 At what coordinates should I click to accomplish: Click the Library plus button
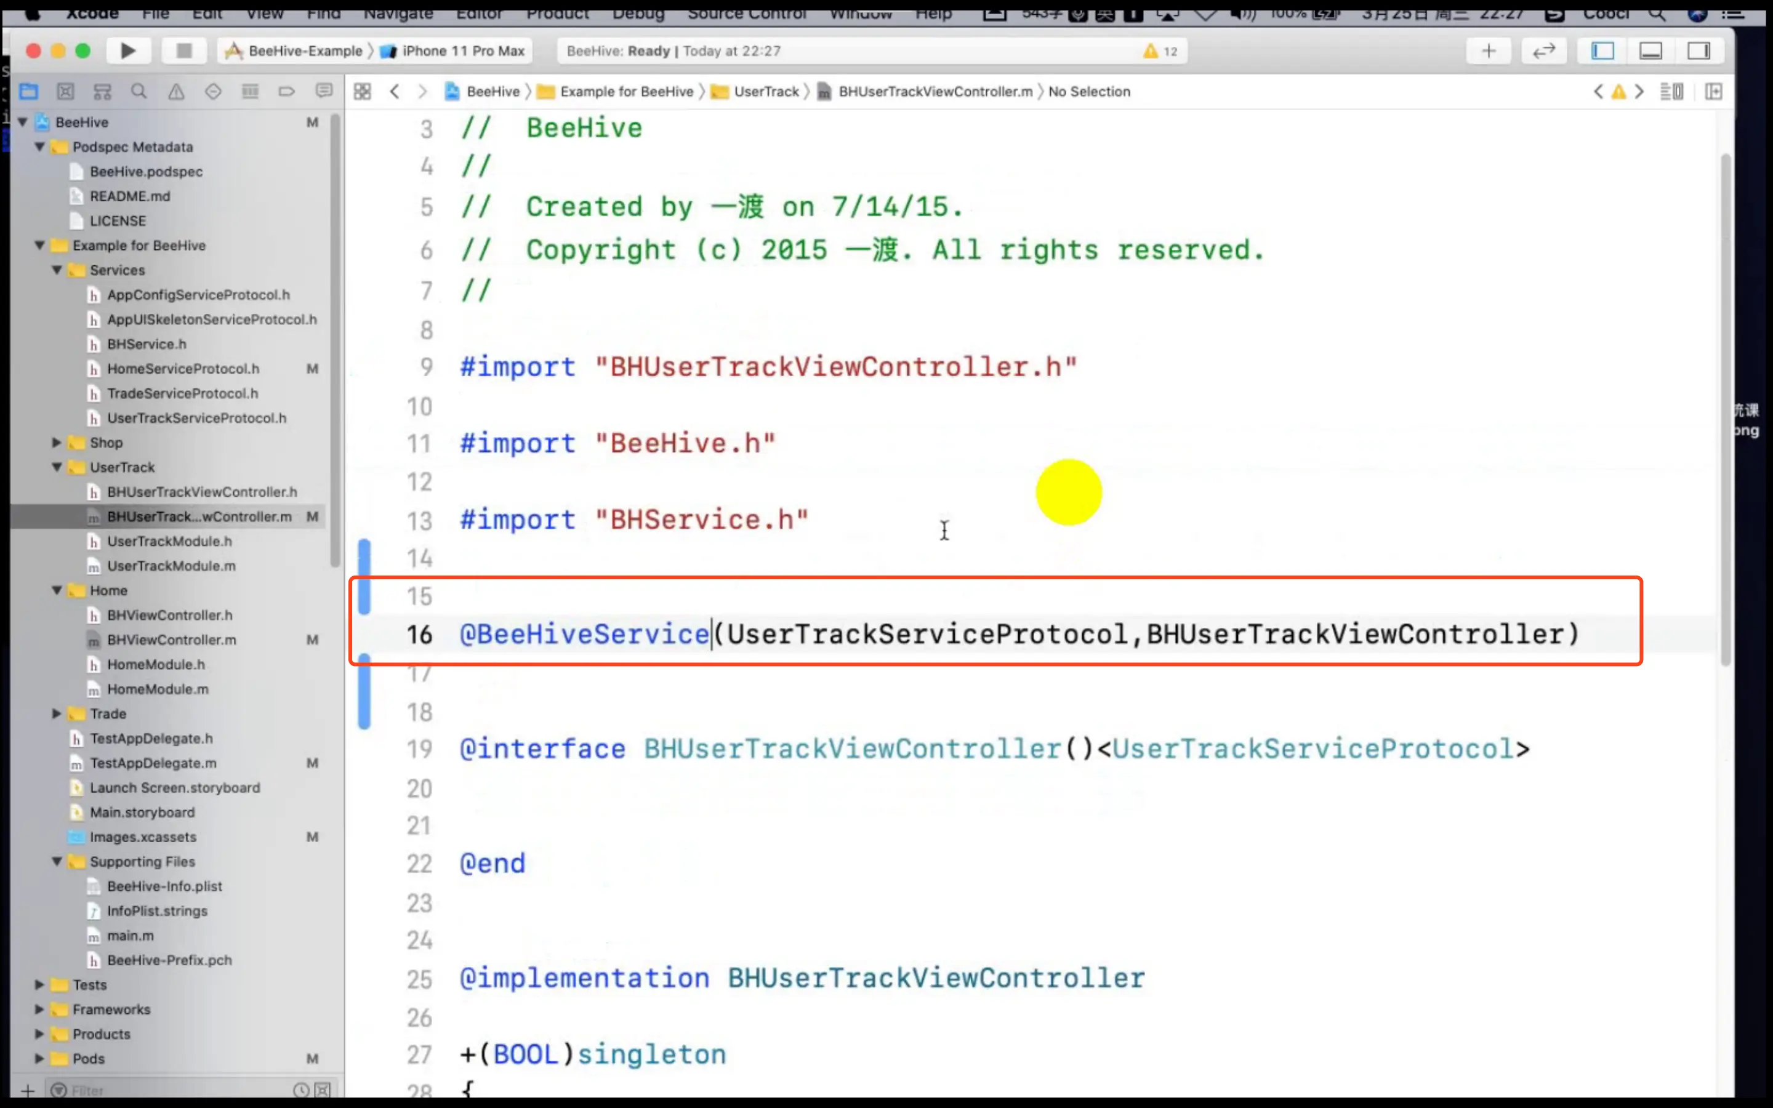[x=1488, y=50]
